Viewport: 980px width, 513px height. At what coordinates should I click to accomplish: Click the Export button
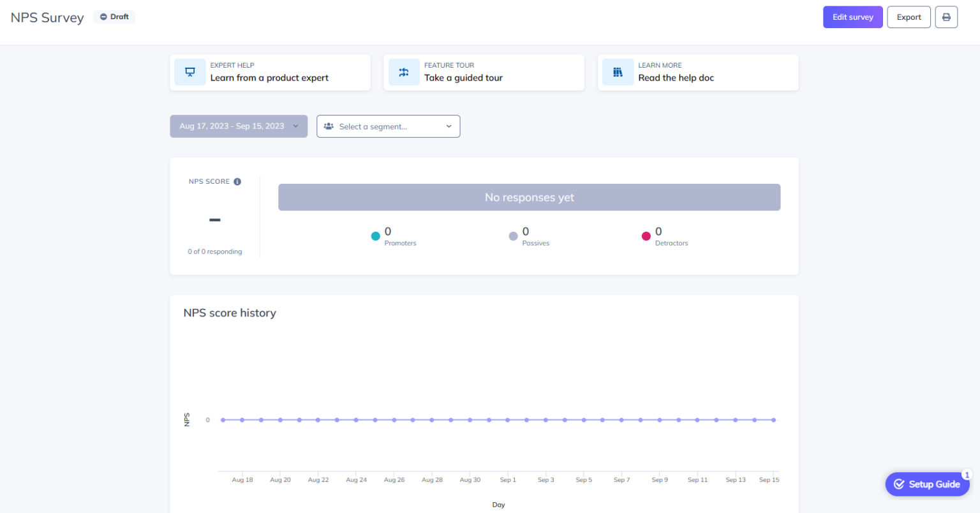point(909,17)
